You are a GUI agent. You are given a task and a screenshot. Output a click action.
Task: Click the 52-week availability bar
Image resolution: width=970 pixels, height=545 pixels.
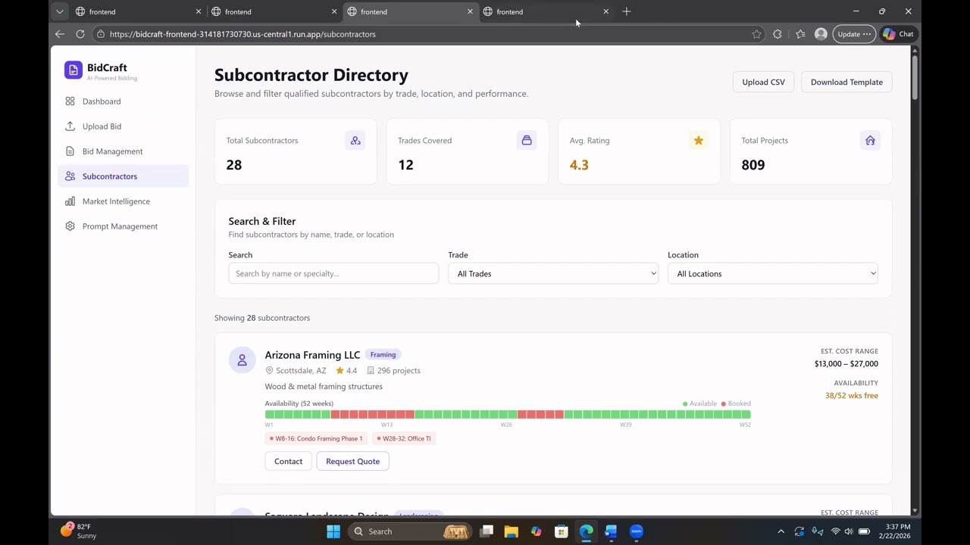point(508,414)
